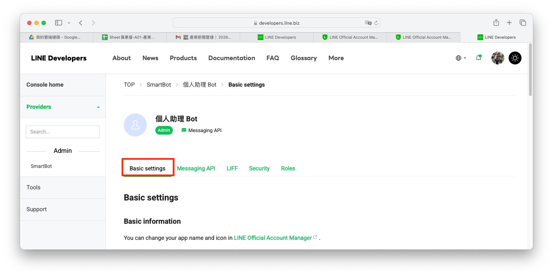Click the user profile avatar

[498, 58]
